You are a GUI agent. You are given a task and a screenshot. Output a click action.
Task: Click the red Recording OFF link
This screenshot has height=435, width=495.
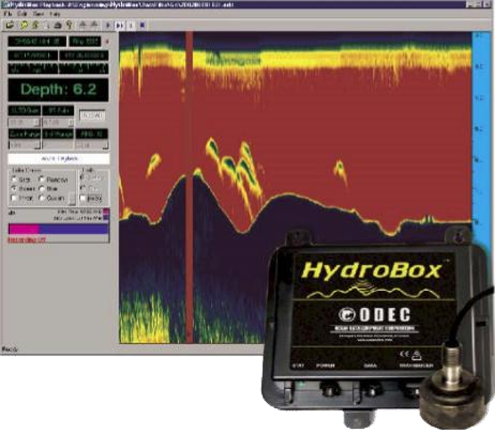[27, 240]
